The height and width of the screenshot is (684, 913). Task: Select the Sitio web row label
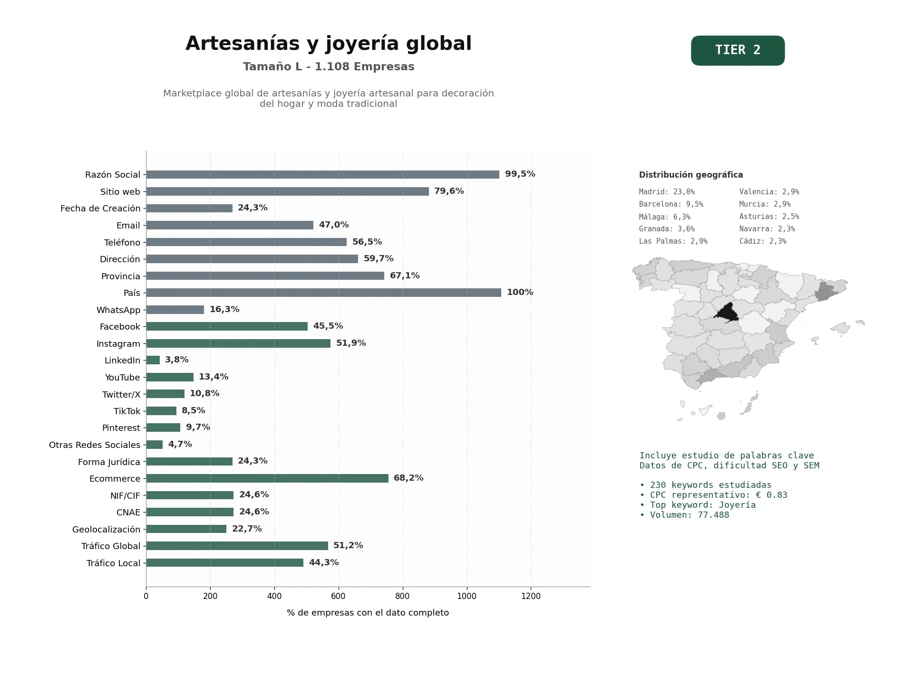click(x=120, y=192)
